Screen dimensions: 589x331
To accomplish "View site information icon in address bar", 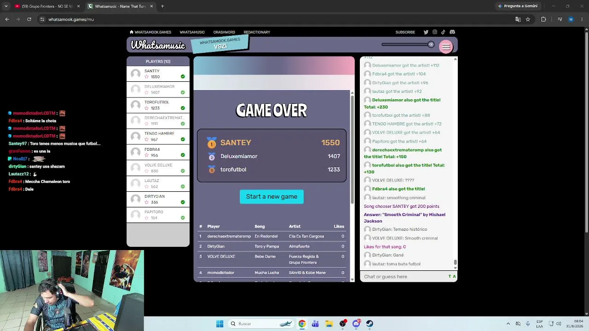I will pos(42,19).
